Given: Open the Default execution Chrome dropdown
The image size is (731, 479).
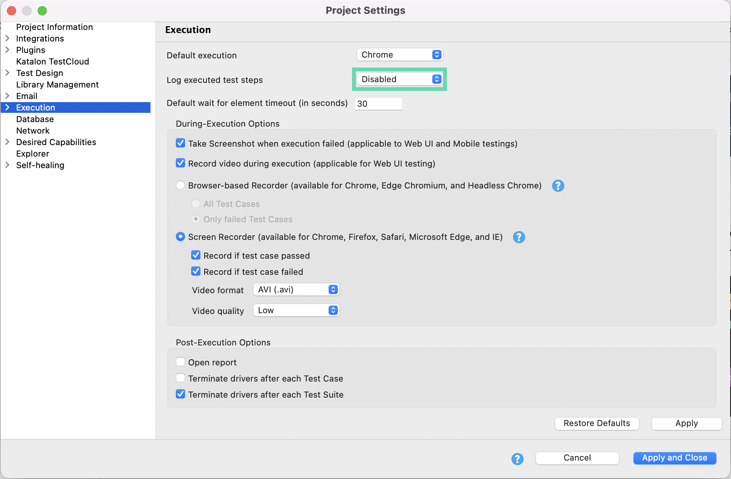Looking at the screenshot, I should click(x=399, y=55).
